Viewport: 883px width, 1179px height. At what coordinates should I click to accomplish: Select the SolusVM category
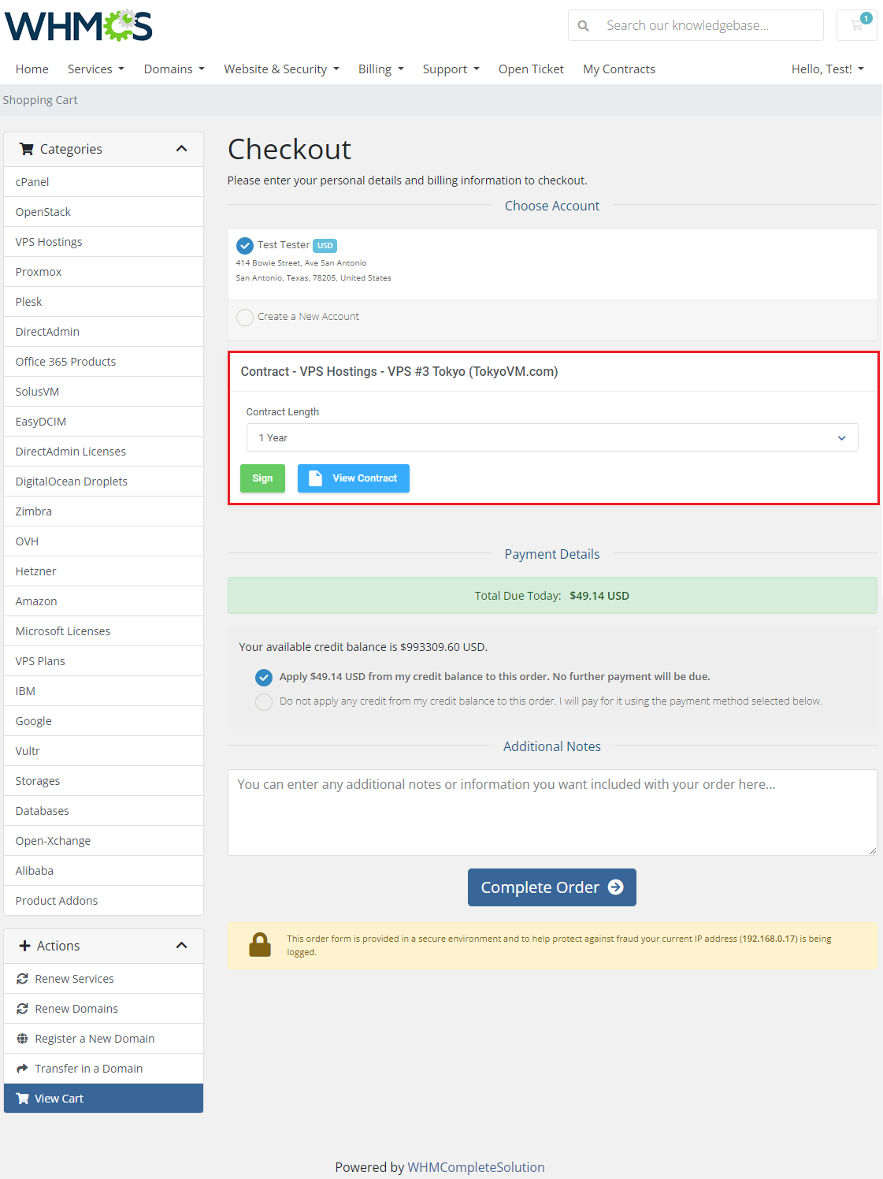(x=103, y=392)
